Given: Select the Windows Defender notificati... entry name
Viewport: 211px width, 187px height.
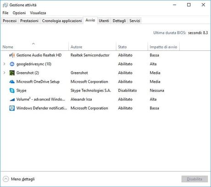Looking at the screenshot, I should point(42,108).
